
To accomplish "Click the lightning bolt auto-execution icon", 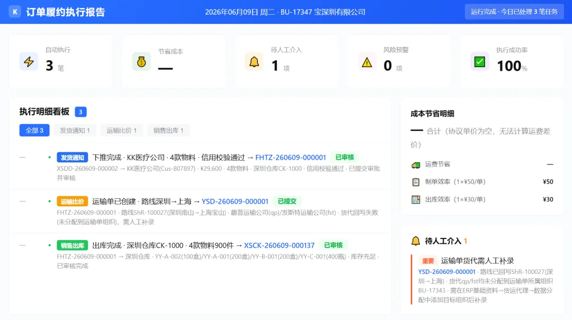I will pos(29,61).
